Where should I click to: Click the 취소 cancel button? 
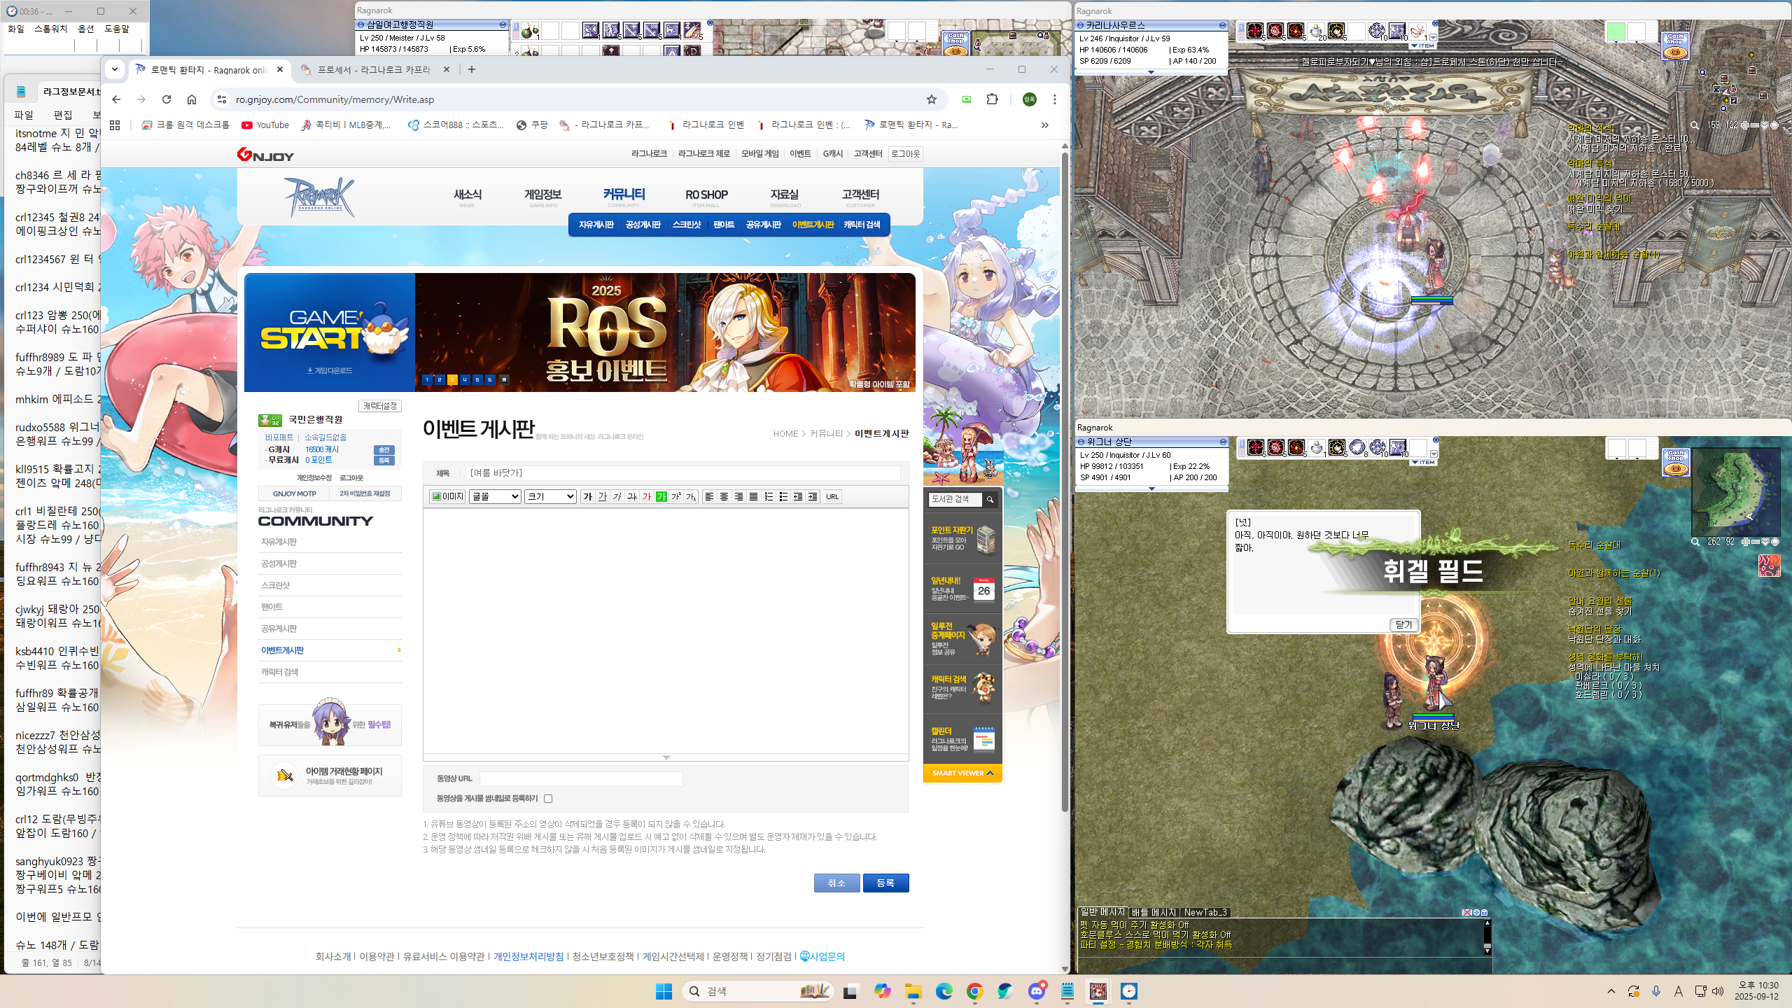tap(836, 883)
